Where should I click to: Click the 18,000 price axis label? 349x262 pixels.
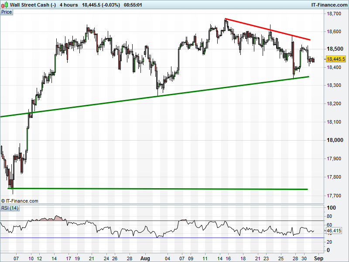point(335,140)
